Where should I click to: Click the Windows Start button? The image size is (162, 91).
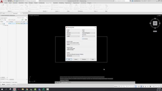click(x=2, y=89)
